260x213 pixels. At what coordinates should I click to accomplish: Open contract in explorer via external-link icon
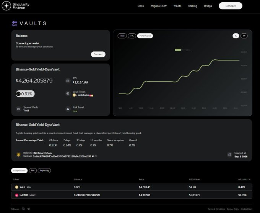pyautogui.click(x=96, y=156)
